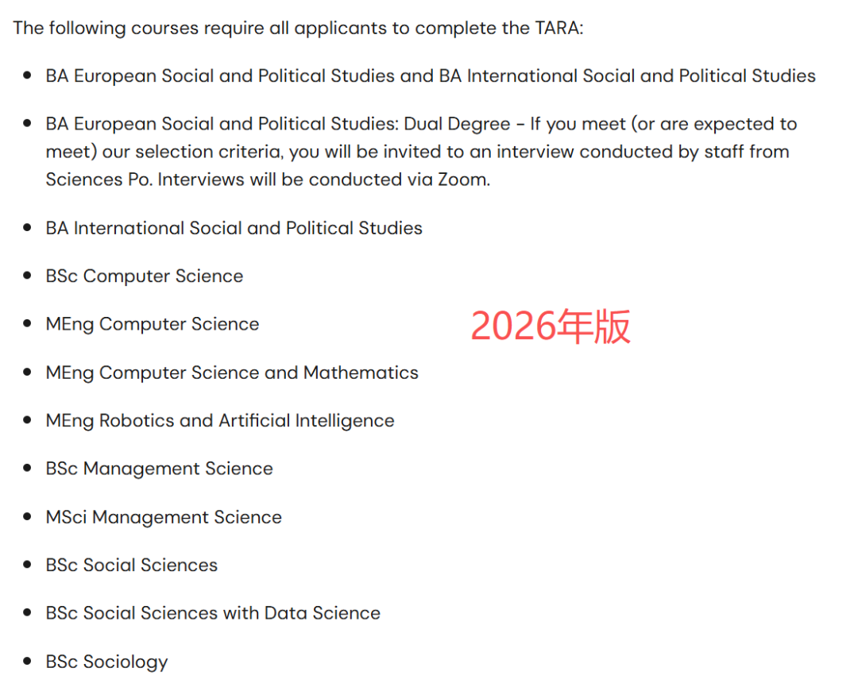Click the bullet before MSci Management Science
Viewport: 858px width, 691px height.
click(x=28, y=517)
